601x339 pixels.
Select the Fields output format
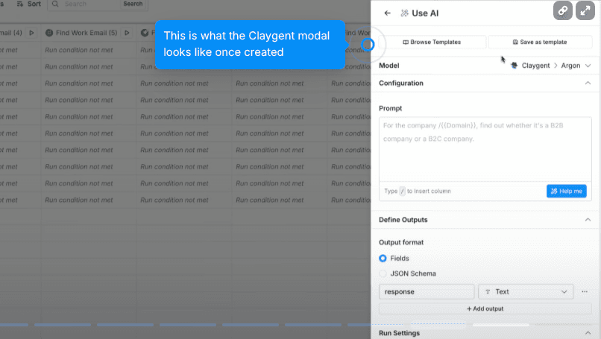383,259
